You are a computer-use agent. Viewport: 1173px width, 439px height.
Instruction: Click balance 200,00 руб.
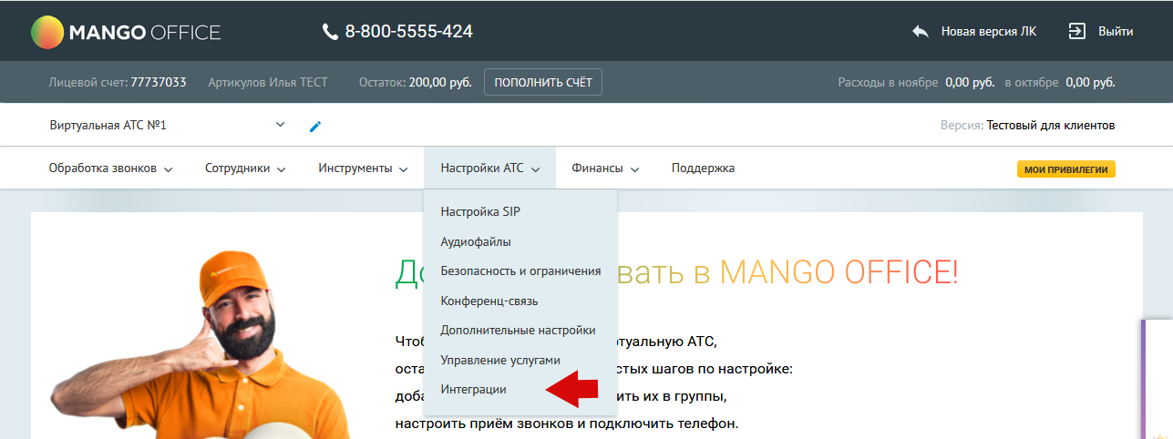point(440,82)
